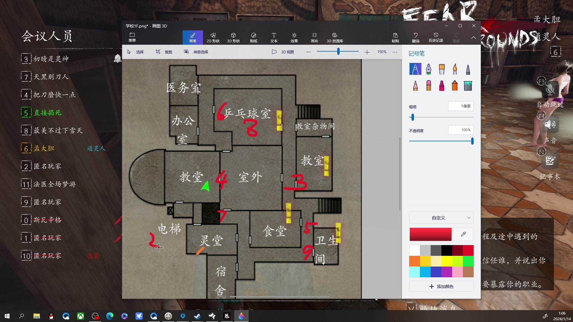The width and height of the screenshot is (573, 322).
Task: Click the canvas vertical scrollbar
Action: click(x=400, y=174)
